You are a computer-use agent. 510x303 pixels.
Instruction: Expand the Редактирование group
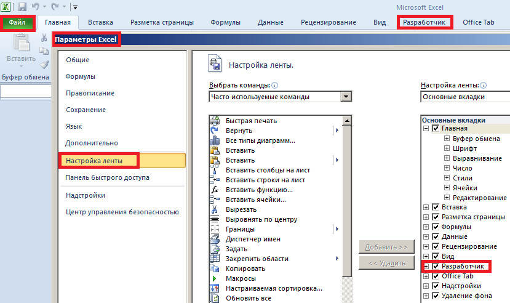pyautogui.click(x=447, y=198)
